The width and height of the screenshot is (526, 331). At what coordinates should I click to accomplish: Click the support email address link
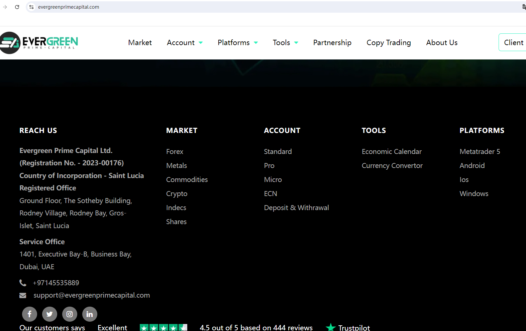[92, 295]
